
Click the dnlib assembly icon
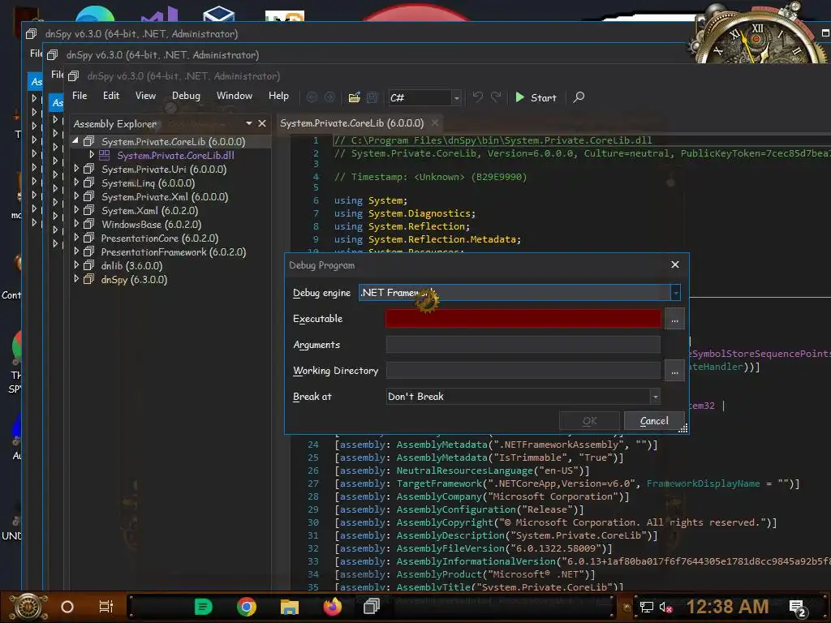[x=89, y=265]
